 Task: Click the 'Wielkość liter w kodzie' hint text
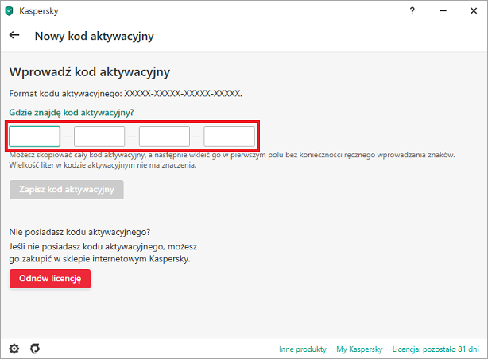[x=103, y=165]
